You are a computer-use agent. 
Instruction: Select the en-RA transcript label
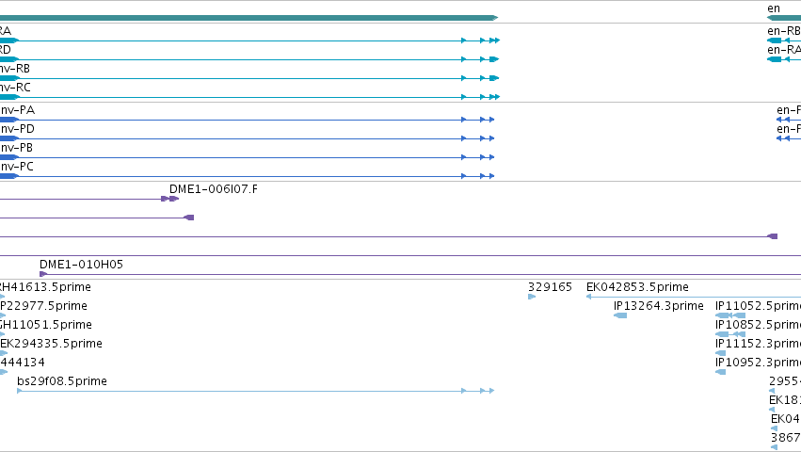coord(784,50)
